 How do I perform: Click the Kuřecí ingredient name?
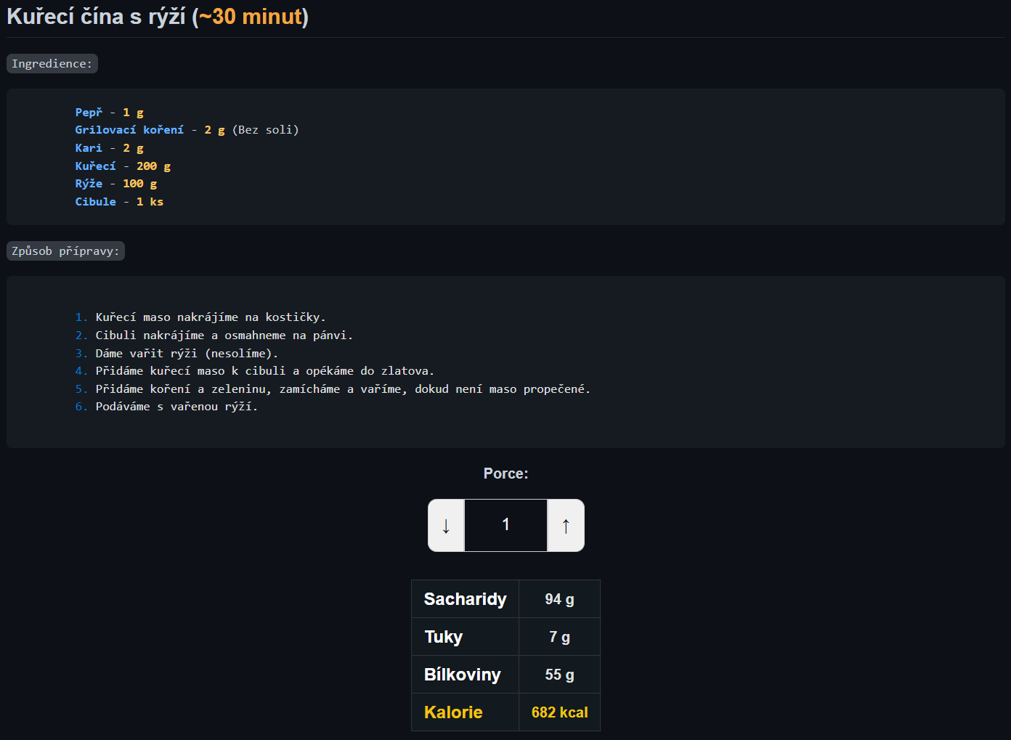click(95, 166)
